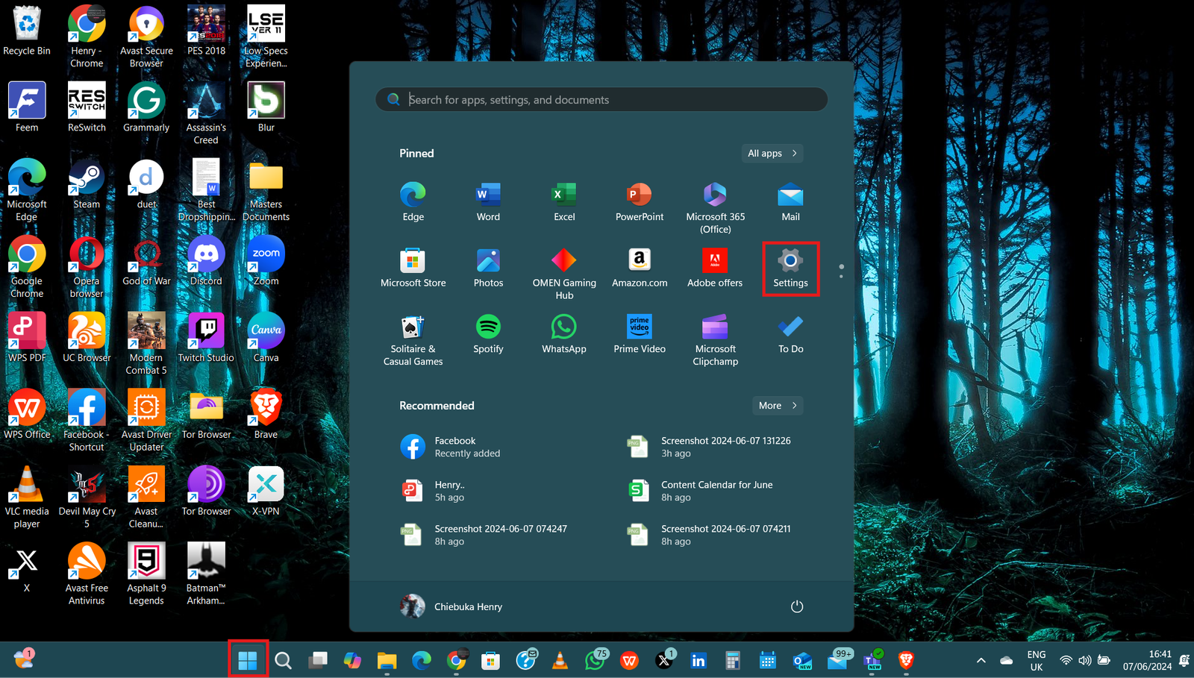Open Copilot from the taskbar
Image resolution: width=1194 pixels, height=678 pixels.
click(352, 659)
